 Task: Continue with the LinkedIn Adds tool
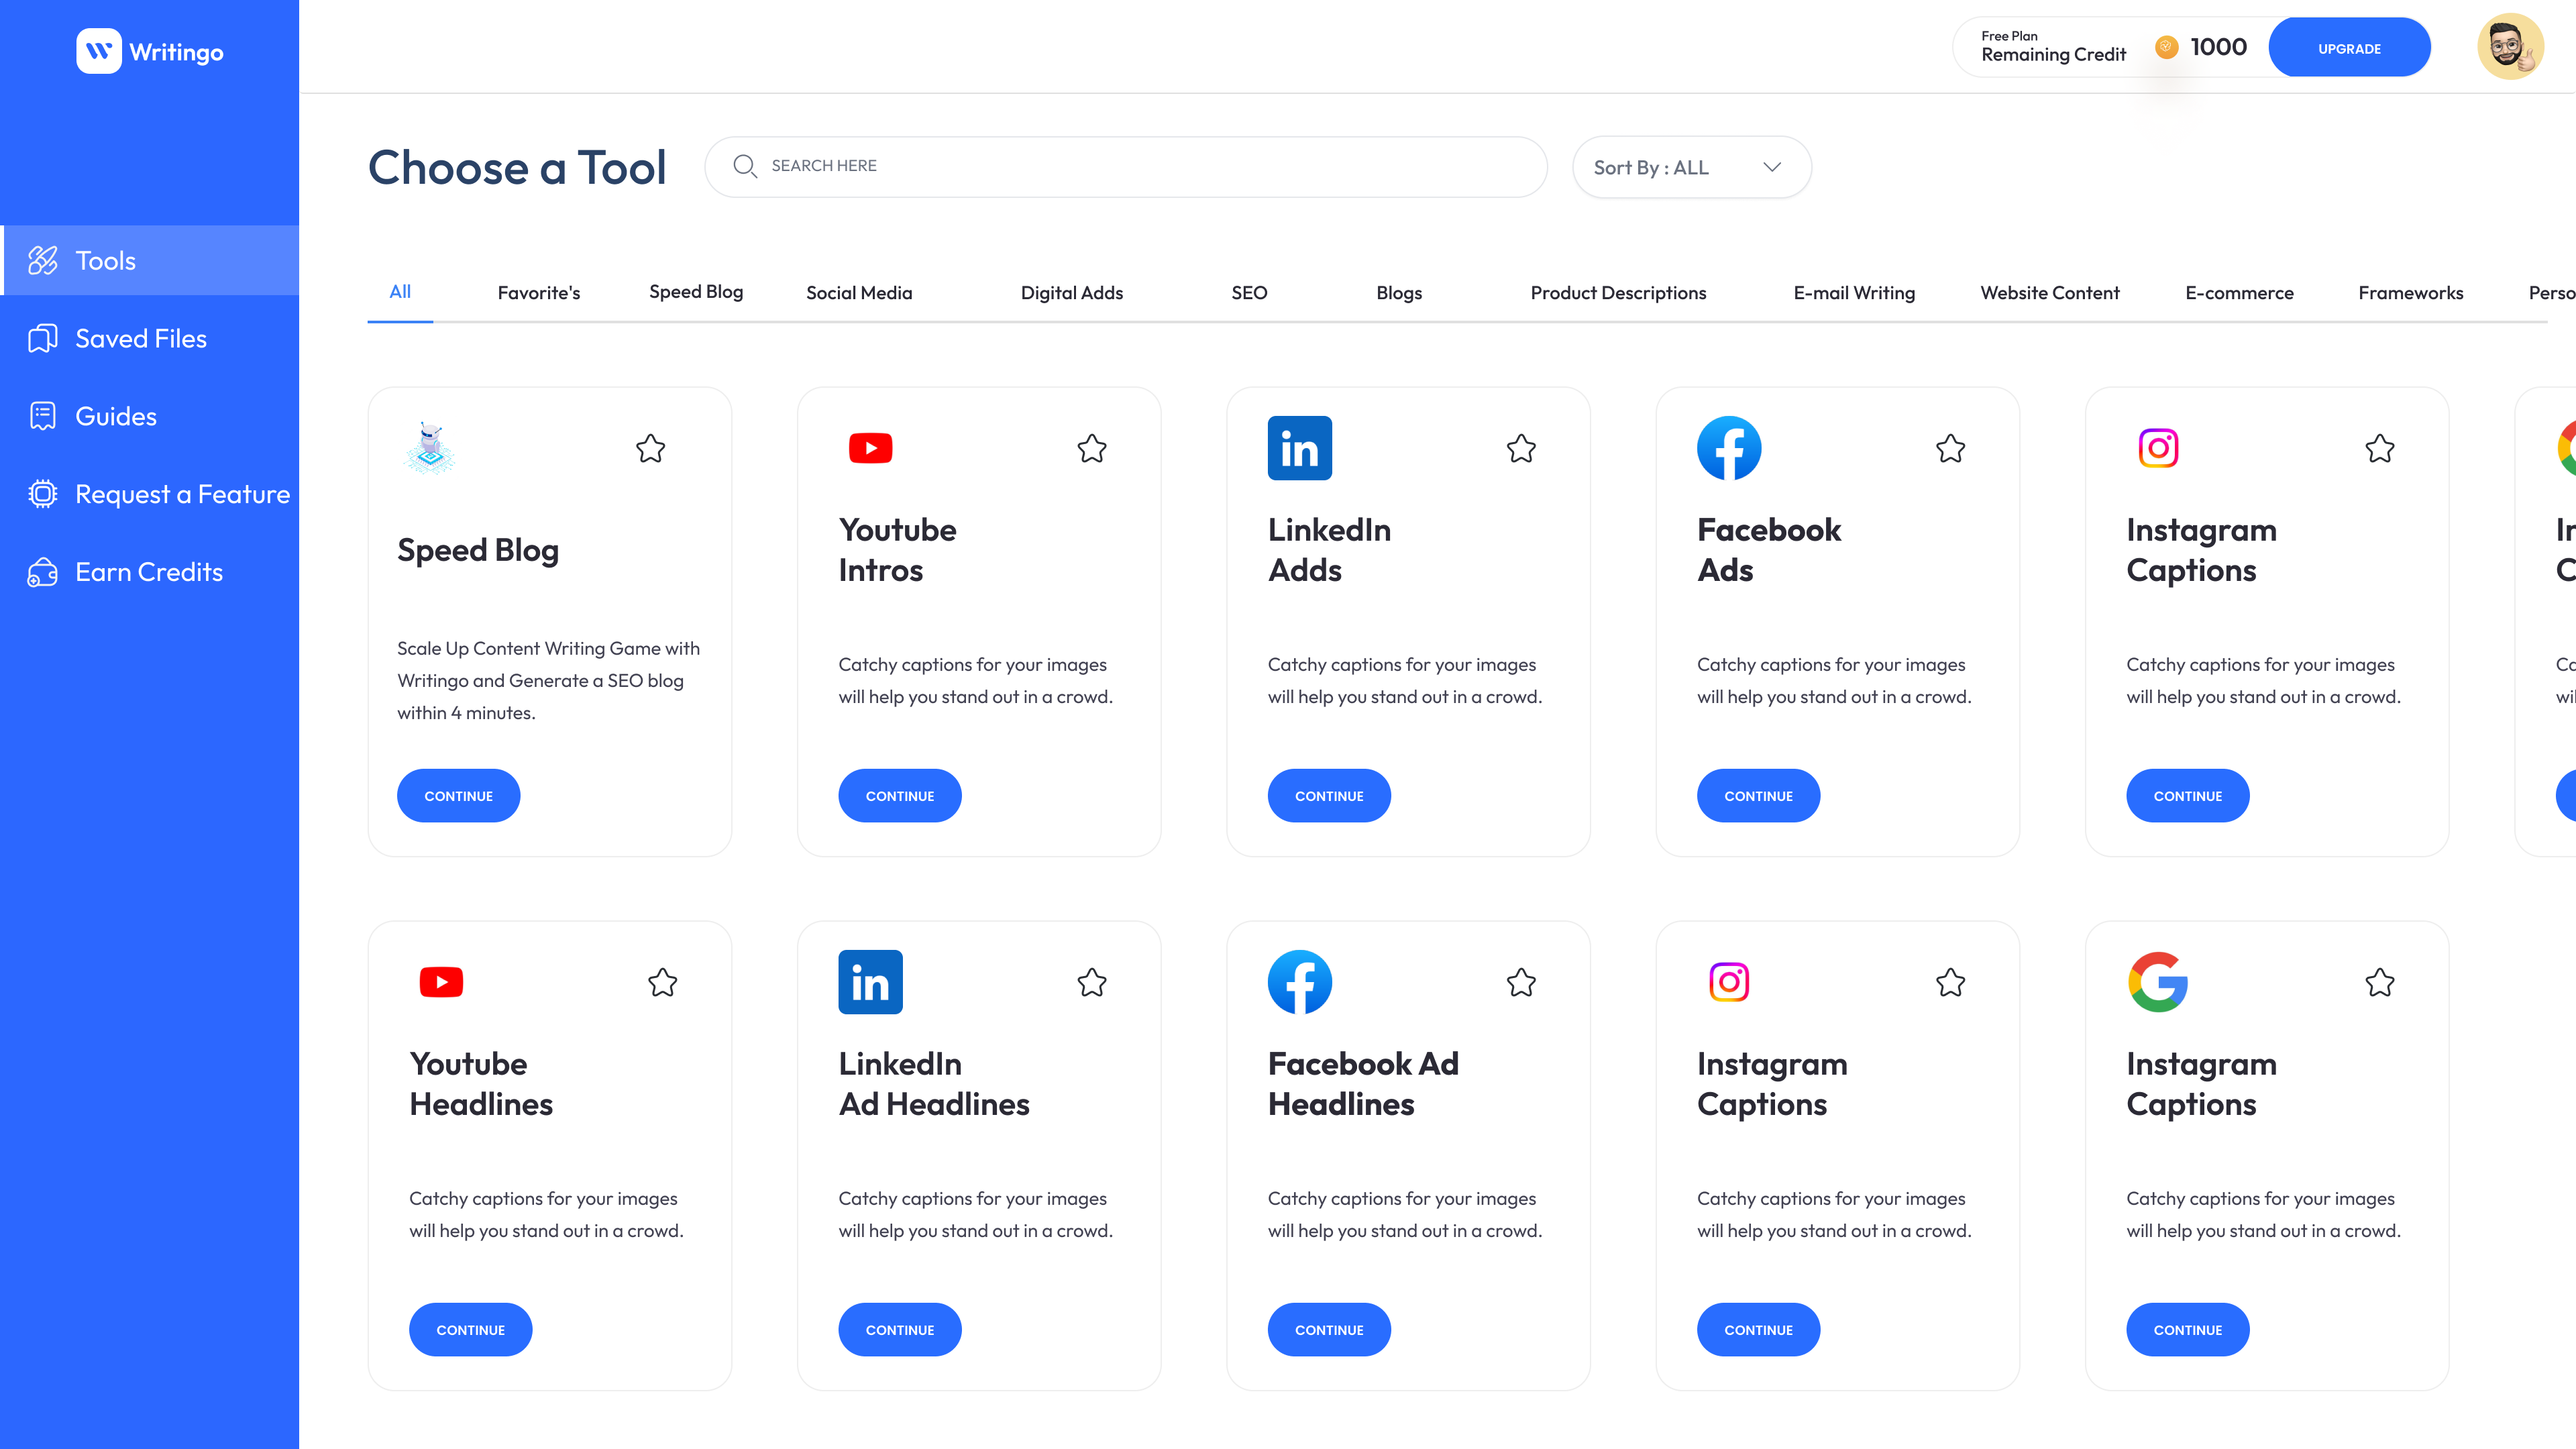pos(1329,795)
